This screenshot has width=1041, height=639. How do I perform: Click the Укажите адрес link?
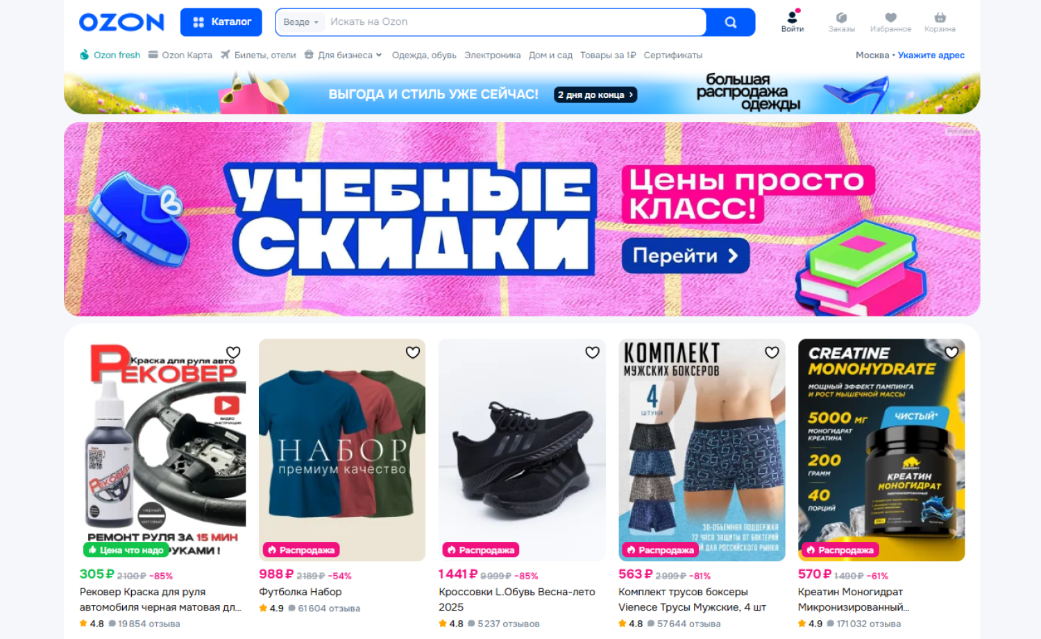(x=931, y=55)
